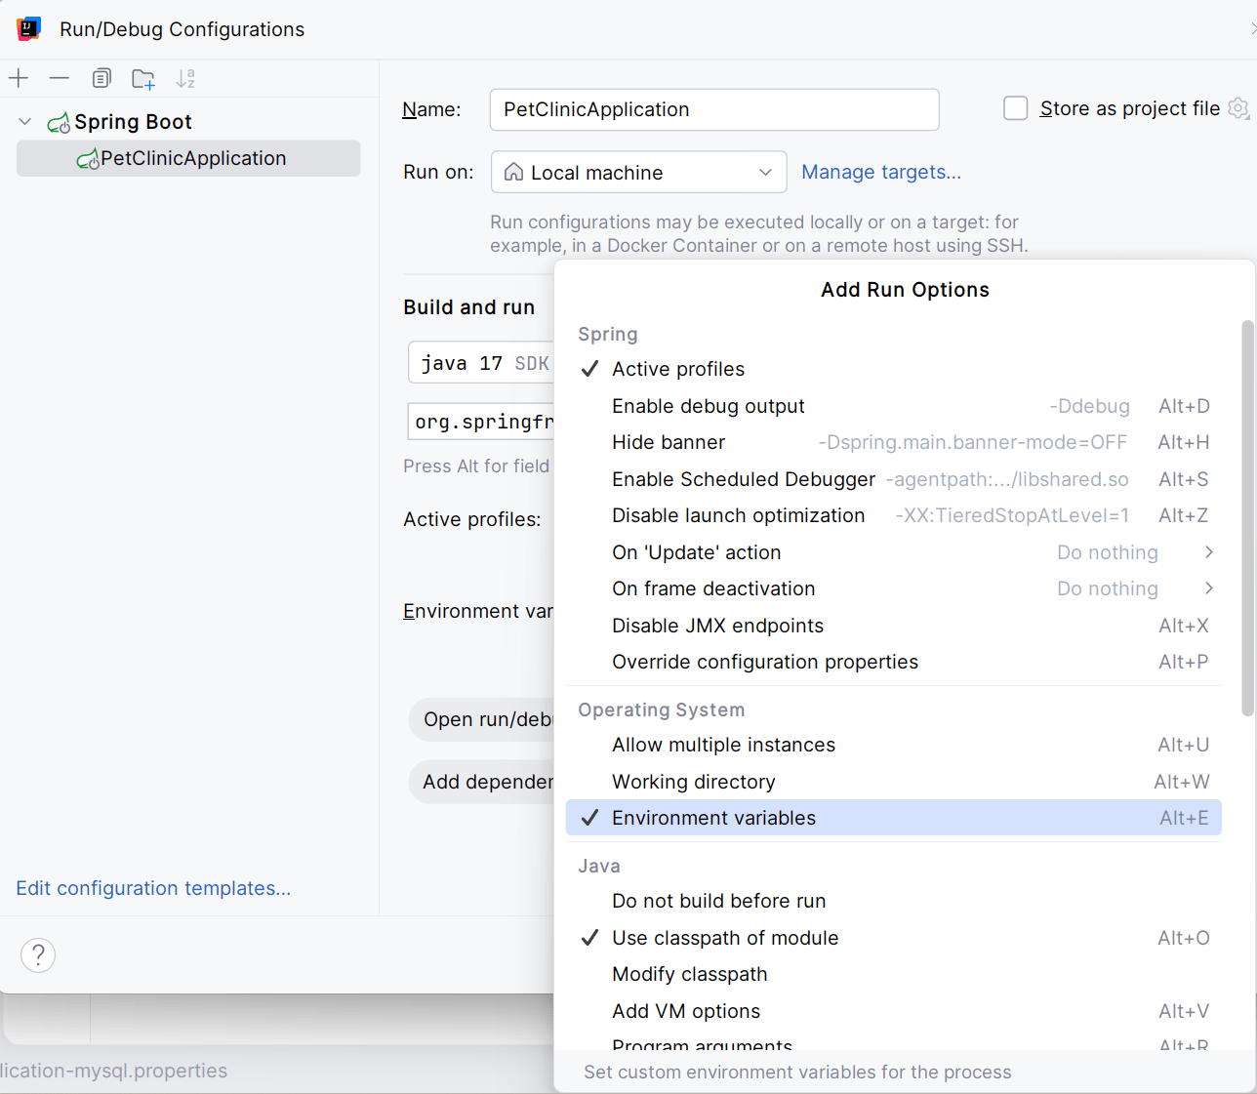This screenshot has height=1094, width=1257.
Task: Choose Disable launch optimization option
Action: [x=893, y=515]
